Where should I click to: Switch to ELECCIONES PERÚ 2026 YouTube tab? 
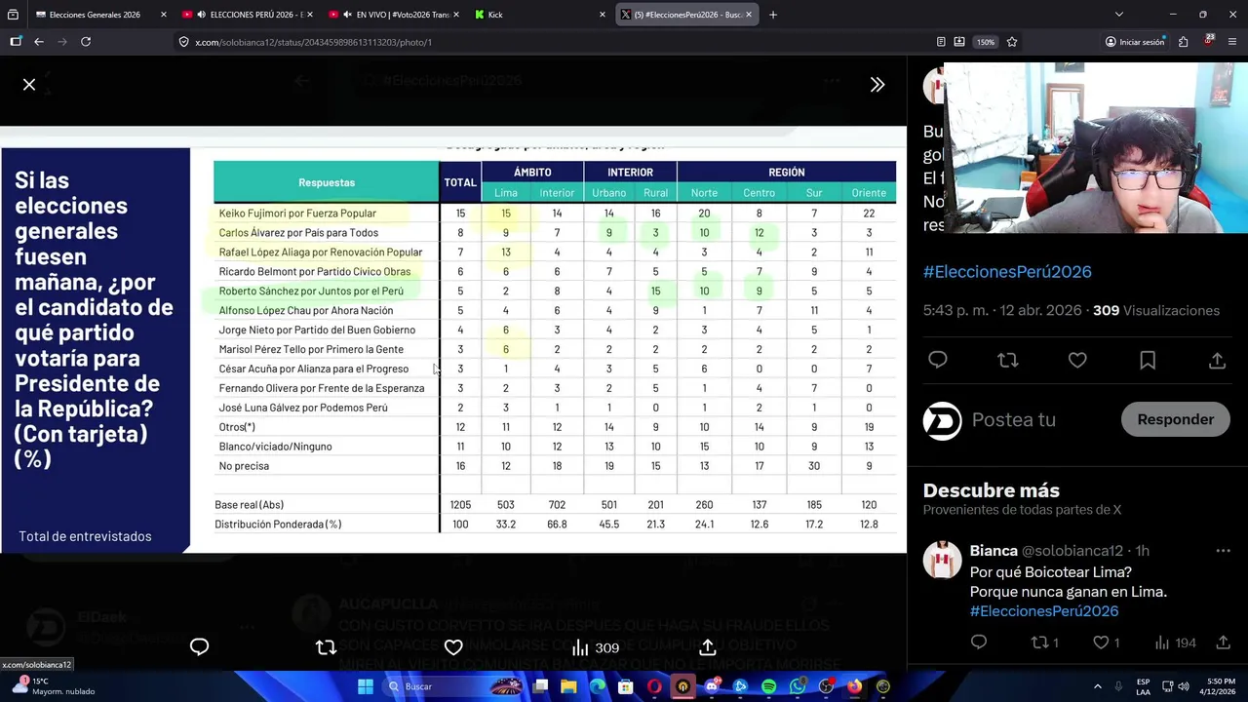tap(248, 15)
